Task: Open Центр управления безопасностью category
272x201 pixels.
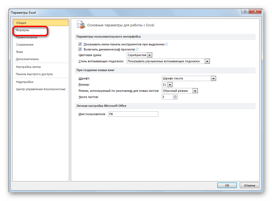Action: tap(41, 89)
